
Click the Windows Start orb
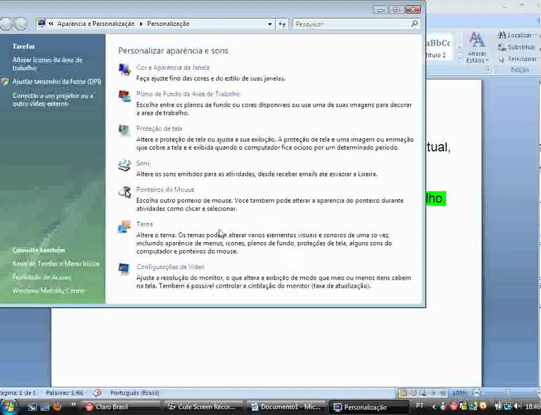(x=9, y=407)
